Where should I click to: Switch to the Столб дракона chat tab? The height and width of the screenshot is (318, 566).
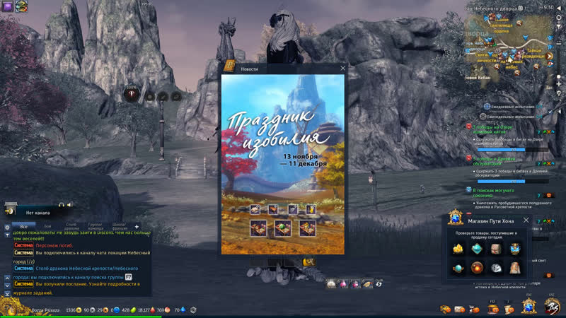tap(72, 226)
